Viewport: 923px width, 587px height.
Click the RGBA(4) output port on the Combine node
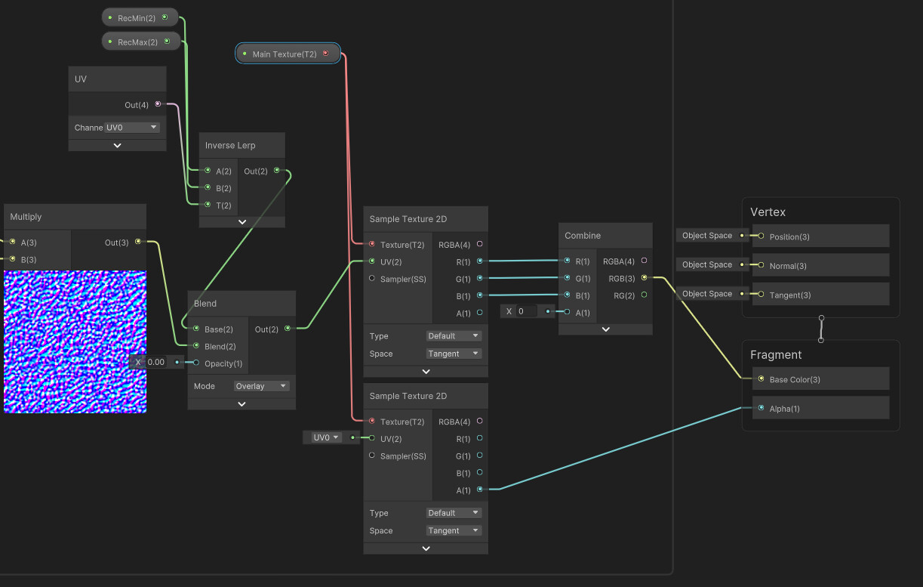coord(644,261)
